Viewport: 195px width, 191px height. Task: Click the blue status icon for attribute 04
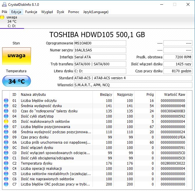(6, 116)
